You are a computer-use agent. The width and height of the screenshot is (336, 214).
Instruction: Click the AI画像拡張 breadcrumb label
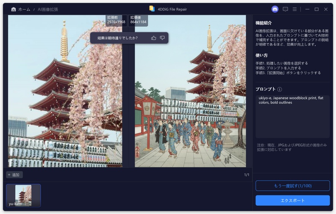pos(48,9)
